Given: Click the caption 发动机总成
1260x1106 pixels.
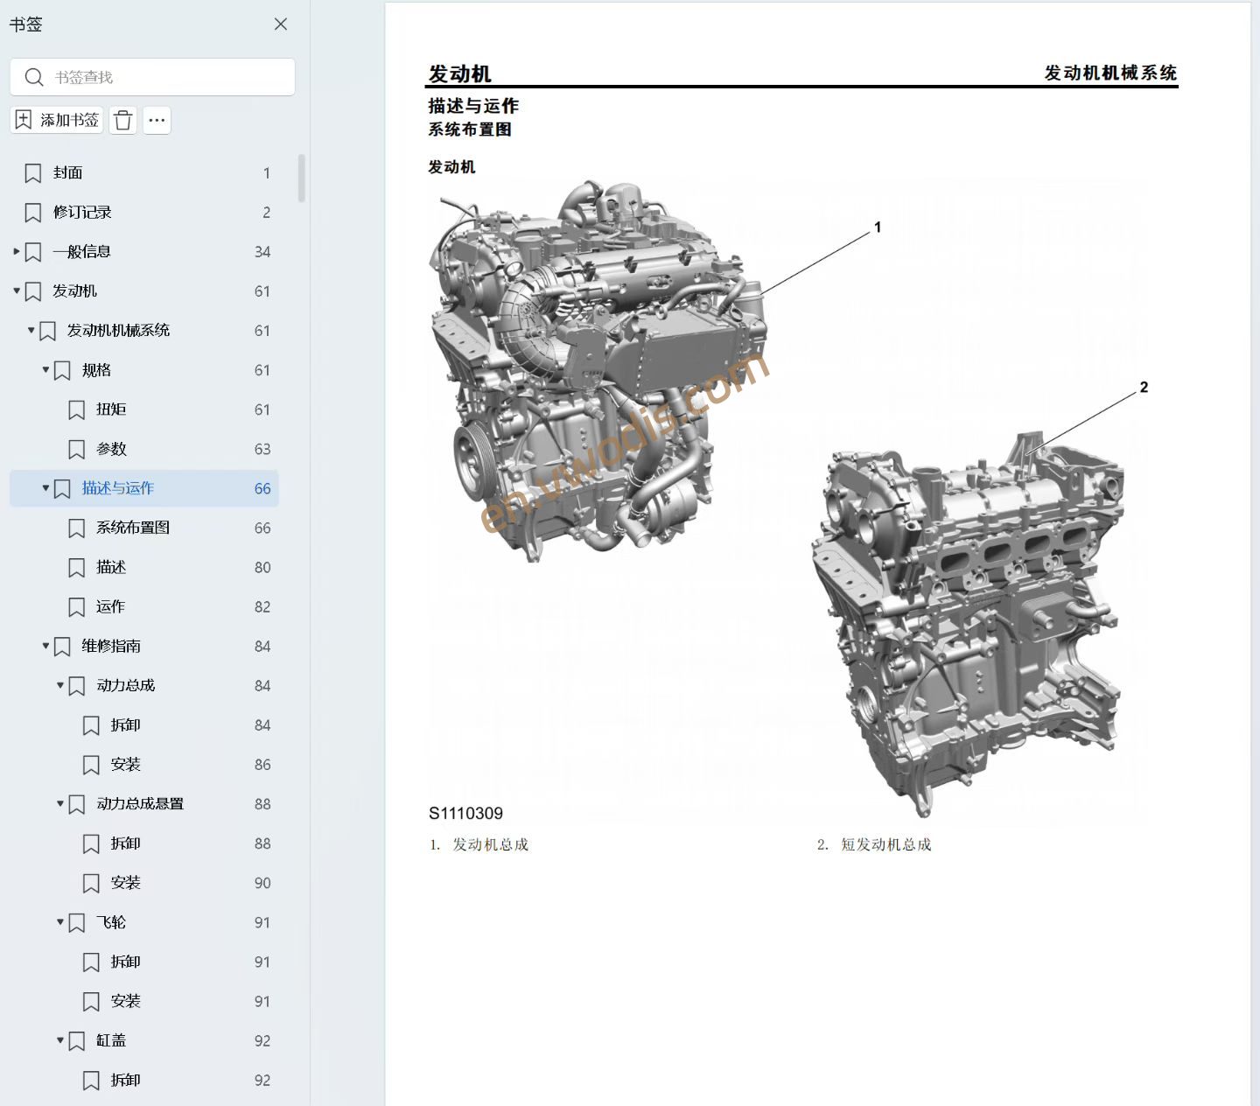Looking at the screenshot, I should coord(490,844).
